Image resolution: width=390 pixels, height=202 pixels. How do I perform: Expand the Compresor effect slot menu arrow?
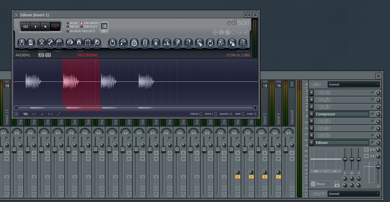coord(311,114)
